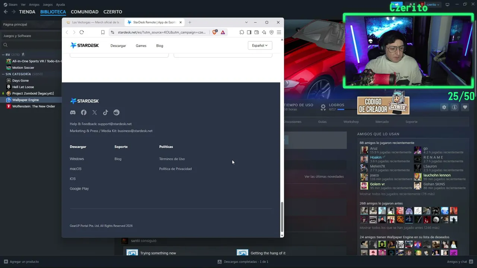Viewport: 477px width, 268px height.
Task: Go back in Steam navigation
Action: (x=6, y=12)
